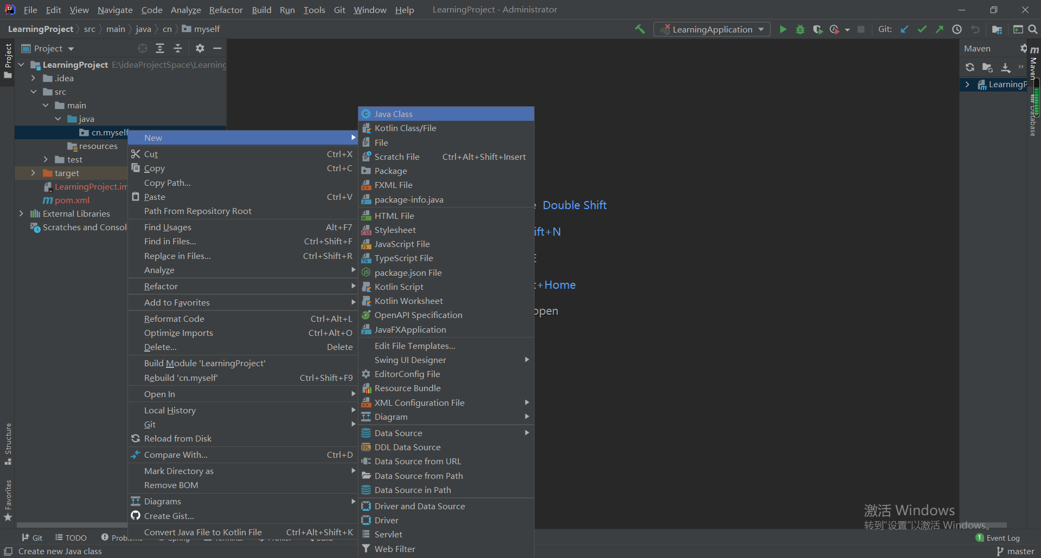Start debugging with the bug icon
Viewport: 1041px width, 558px height.
[801, 29]
